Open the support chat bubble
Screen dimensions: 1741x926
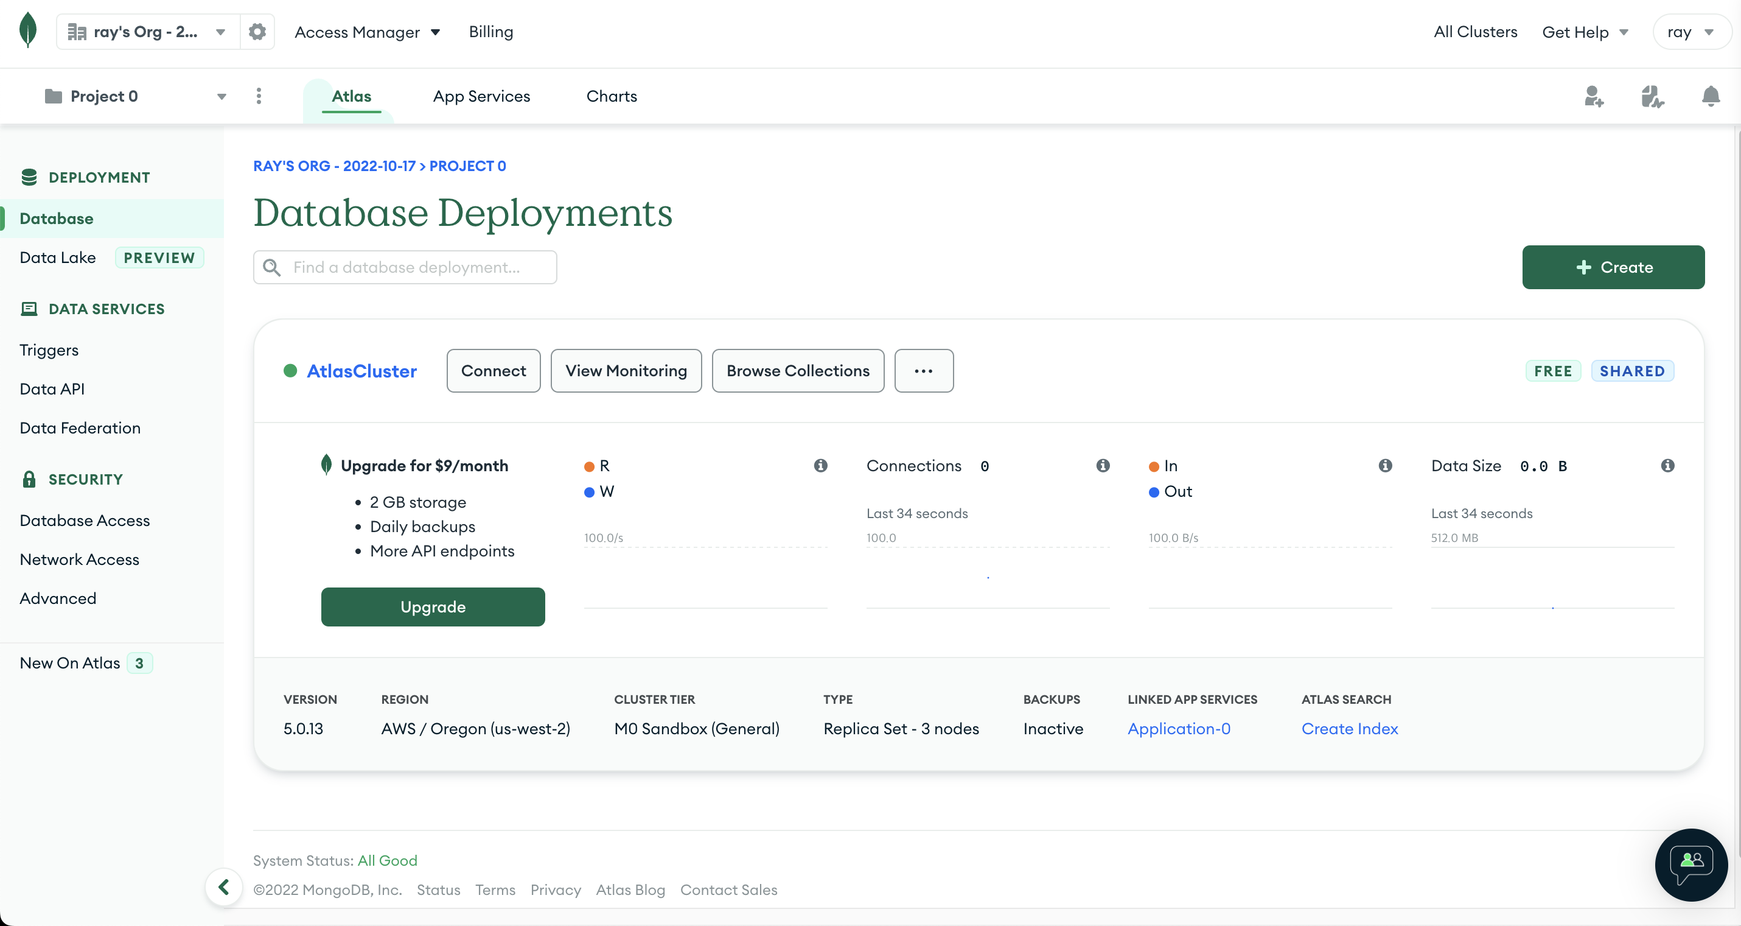pyautogui.click(x=1691, y=865)
